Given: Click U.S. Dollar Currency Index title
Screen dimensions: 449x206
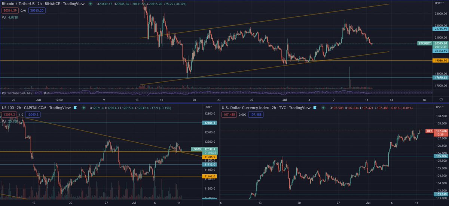Looking at the screenshot, I should click(x=245, y=108).
